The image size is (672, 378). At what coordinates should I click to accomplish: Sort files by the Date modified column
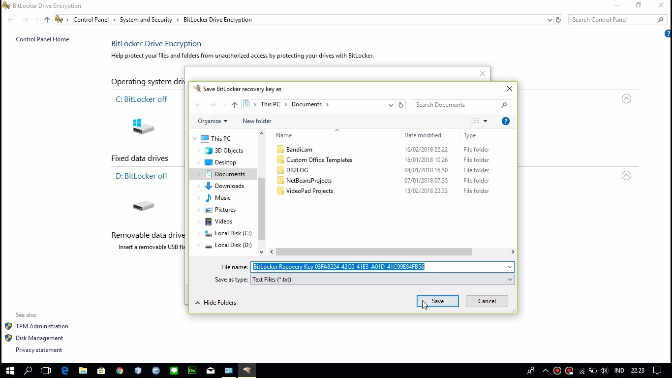pos(423,135)
